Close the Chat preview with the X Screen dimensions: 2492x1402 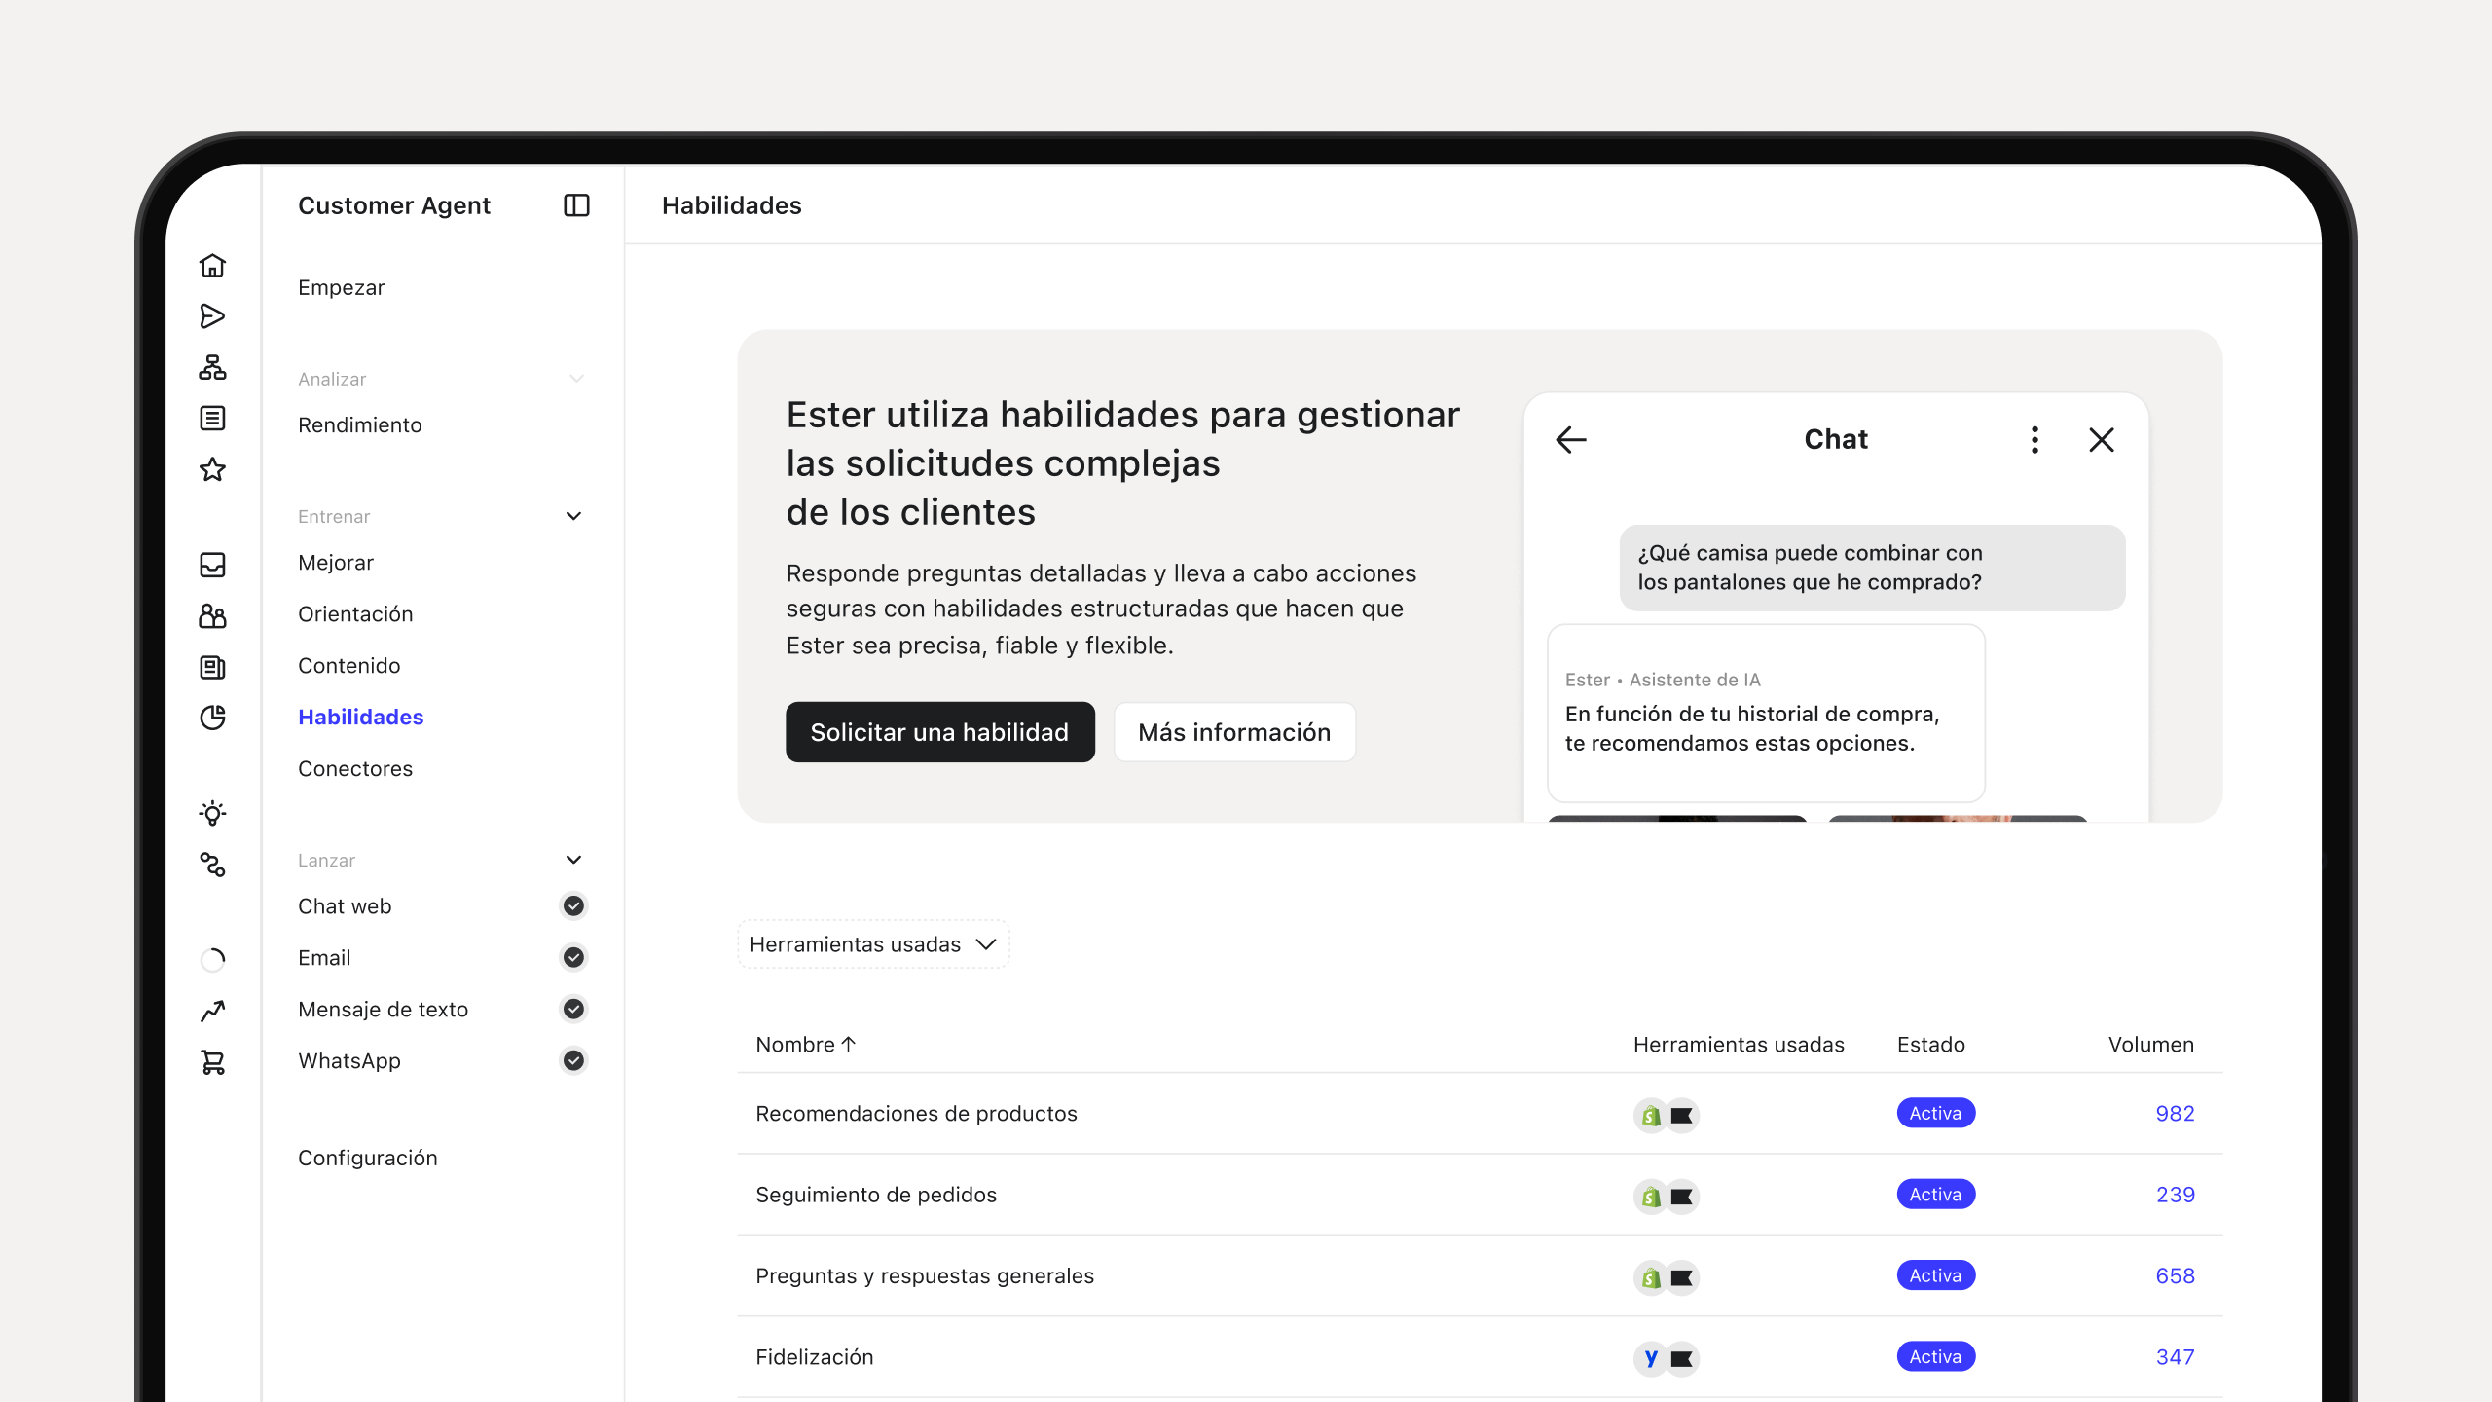coord(2102,440)
